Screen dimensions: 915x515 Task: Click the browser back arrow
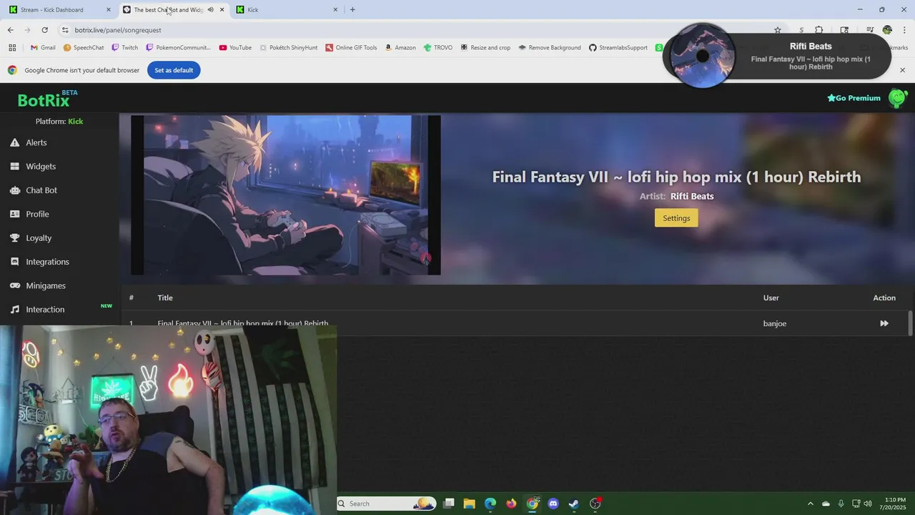[x=10, y=30]
